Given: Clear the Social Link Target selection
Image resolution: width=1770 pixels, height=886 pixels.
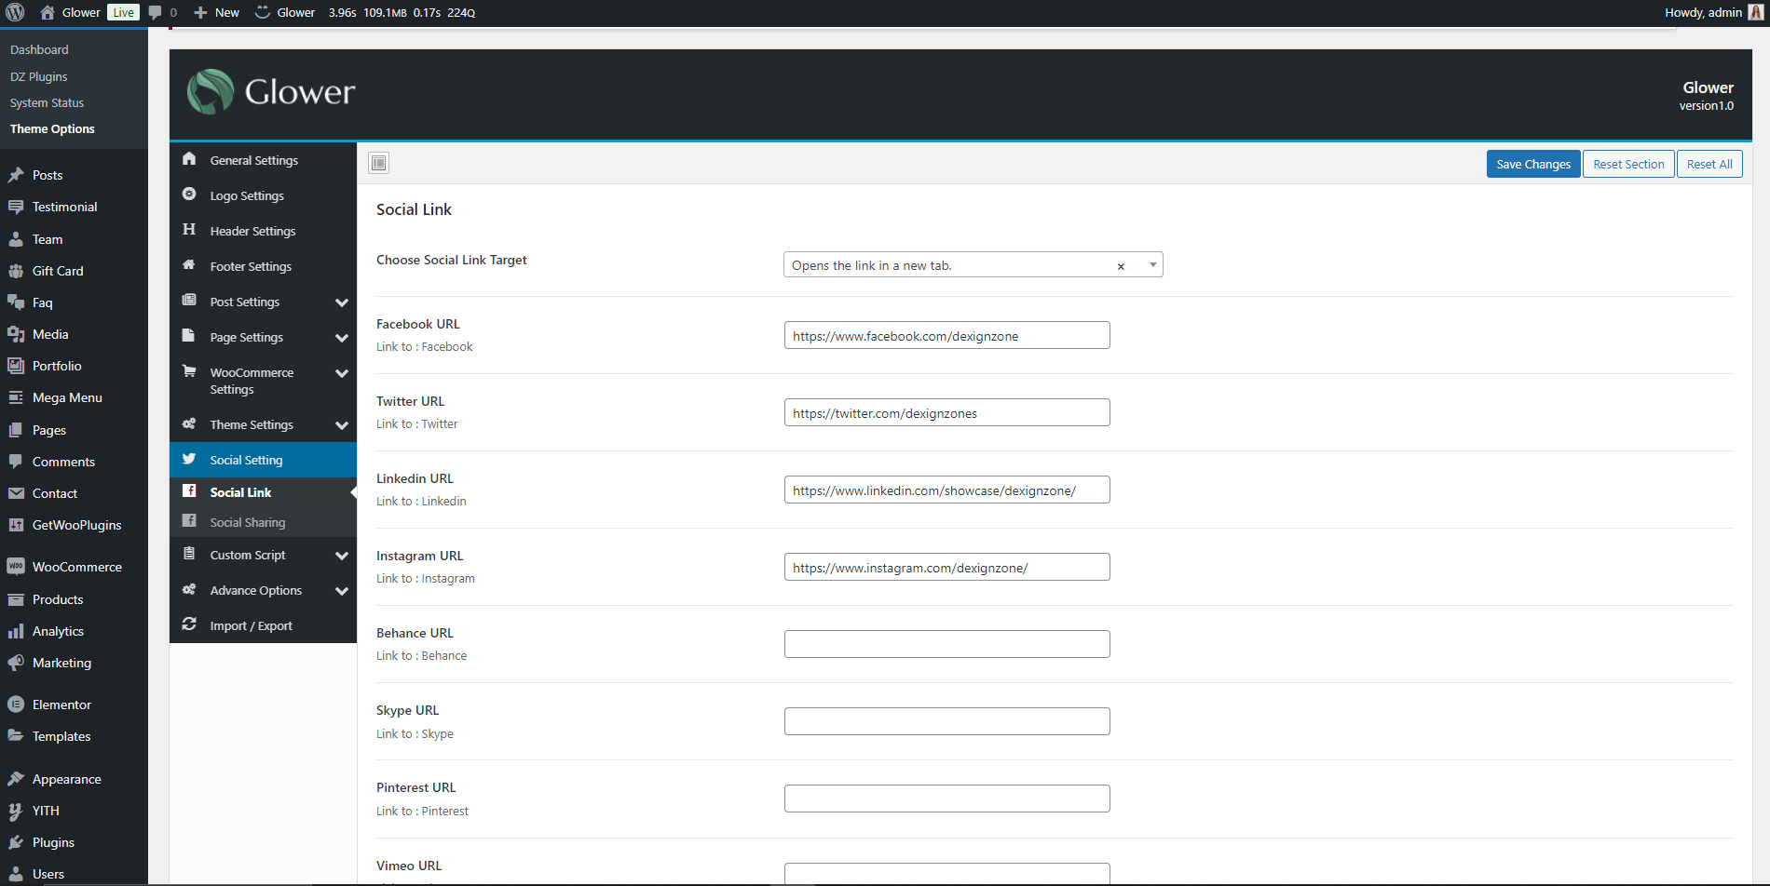Looking at the screenshot, I should point(1121,266).
